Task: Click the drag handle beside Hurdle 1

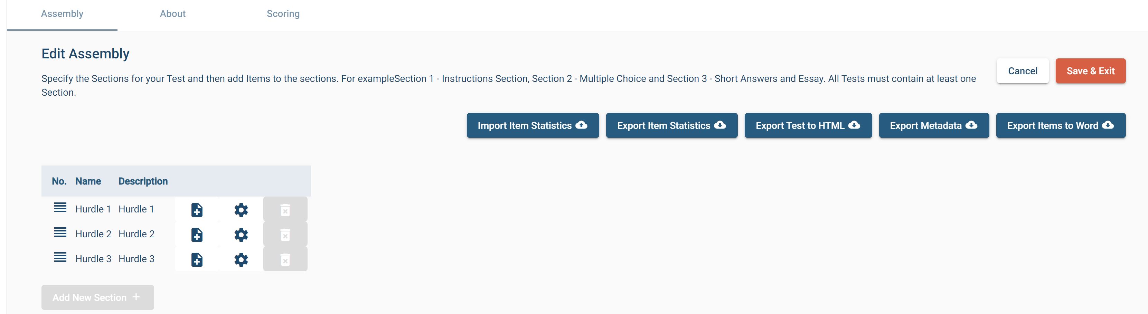Action: [x=60, y=208]
